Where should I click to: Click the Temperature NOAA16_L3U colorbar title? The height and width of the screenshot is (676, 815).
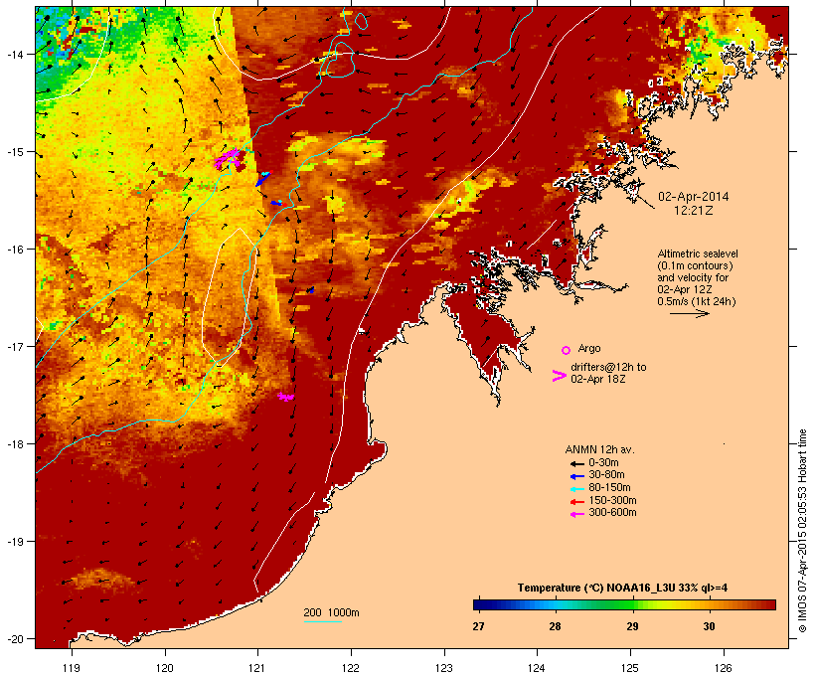pyautogui.click(x=622, y=589)
